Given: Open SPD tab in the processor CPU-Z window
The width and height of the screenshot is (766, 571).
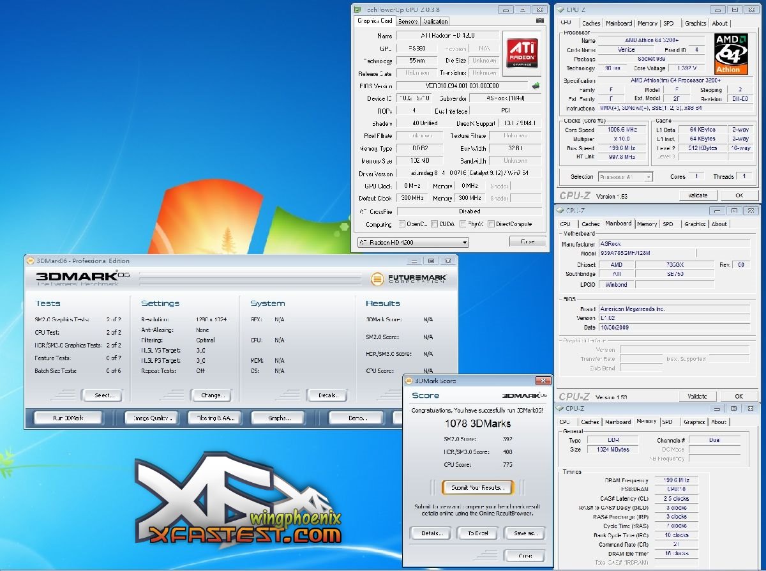Looking at the screenshot, I should tap(668, 23).
